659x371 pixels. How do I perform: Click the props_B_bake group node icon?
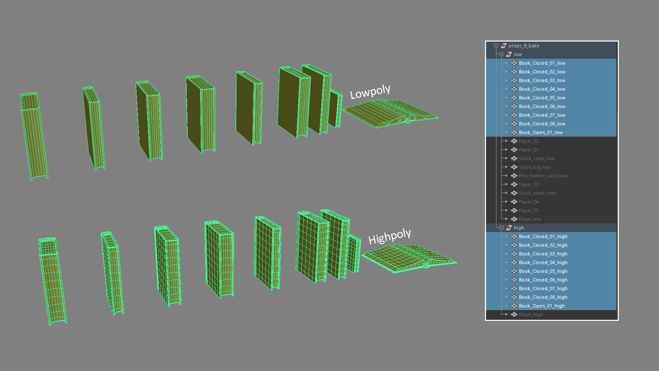coord(504,46)
